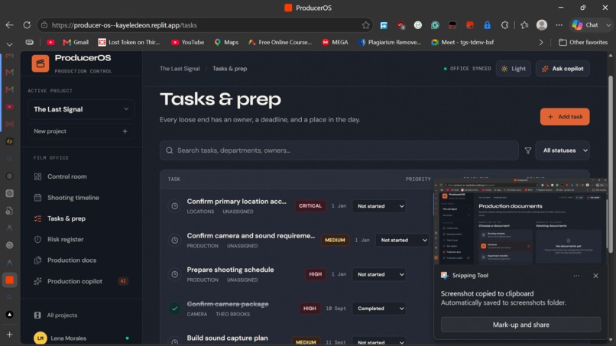The width and height of the screenshot is (616, 346).
Task: Toggle completion circle for Prepare shooting schedule
Action: click(x=175, y=274)
